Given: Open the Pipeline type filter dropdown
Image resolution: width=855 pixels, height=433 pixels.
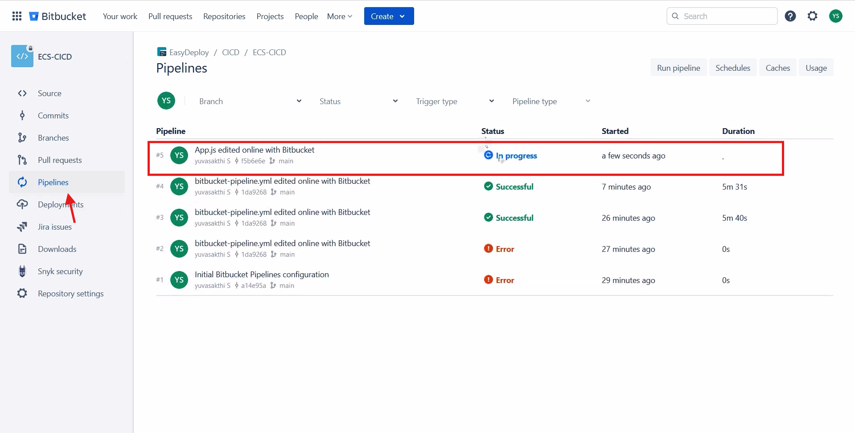Looking at the screenshot, I should pyautogui.click(x=551, y=101).
